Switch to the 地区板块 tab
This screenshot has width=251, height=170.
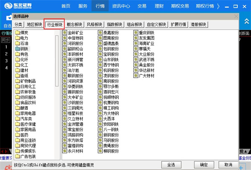34,25
